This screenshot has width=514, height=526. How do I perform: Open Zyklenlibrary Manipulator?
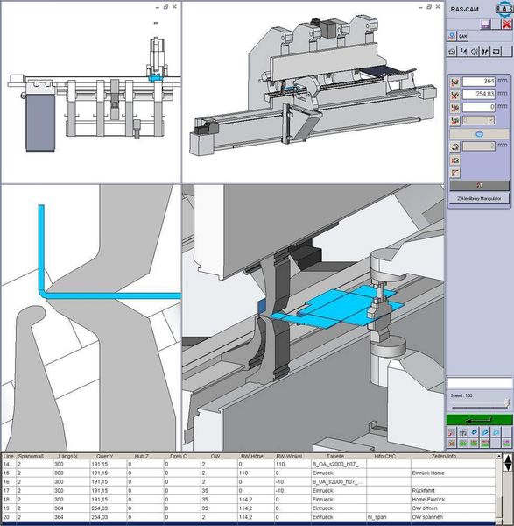pyautogui.click(x=479, y=198)
